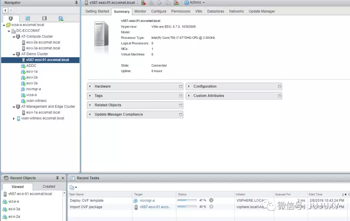Viewport: 350px width, 221px height.
Task: Collapse AT-Demo Cluster node
Action: coord(14,54)
